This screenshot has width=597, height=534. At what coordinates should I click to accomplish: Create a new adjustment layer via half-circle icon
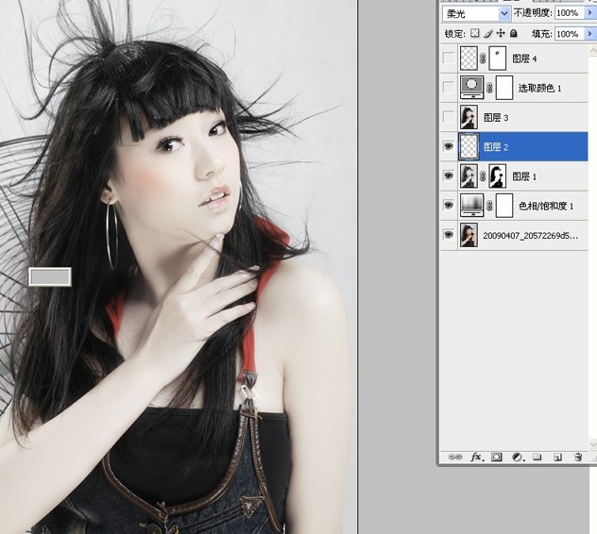[518, 457]
